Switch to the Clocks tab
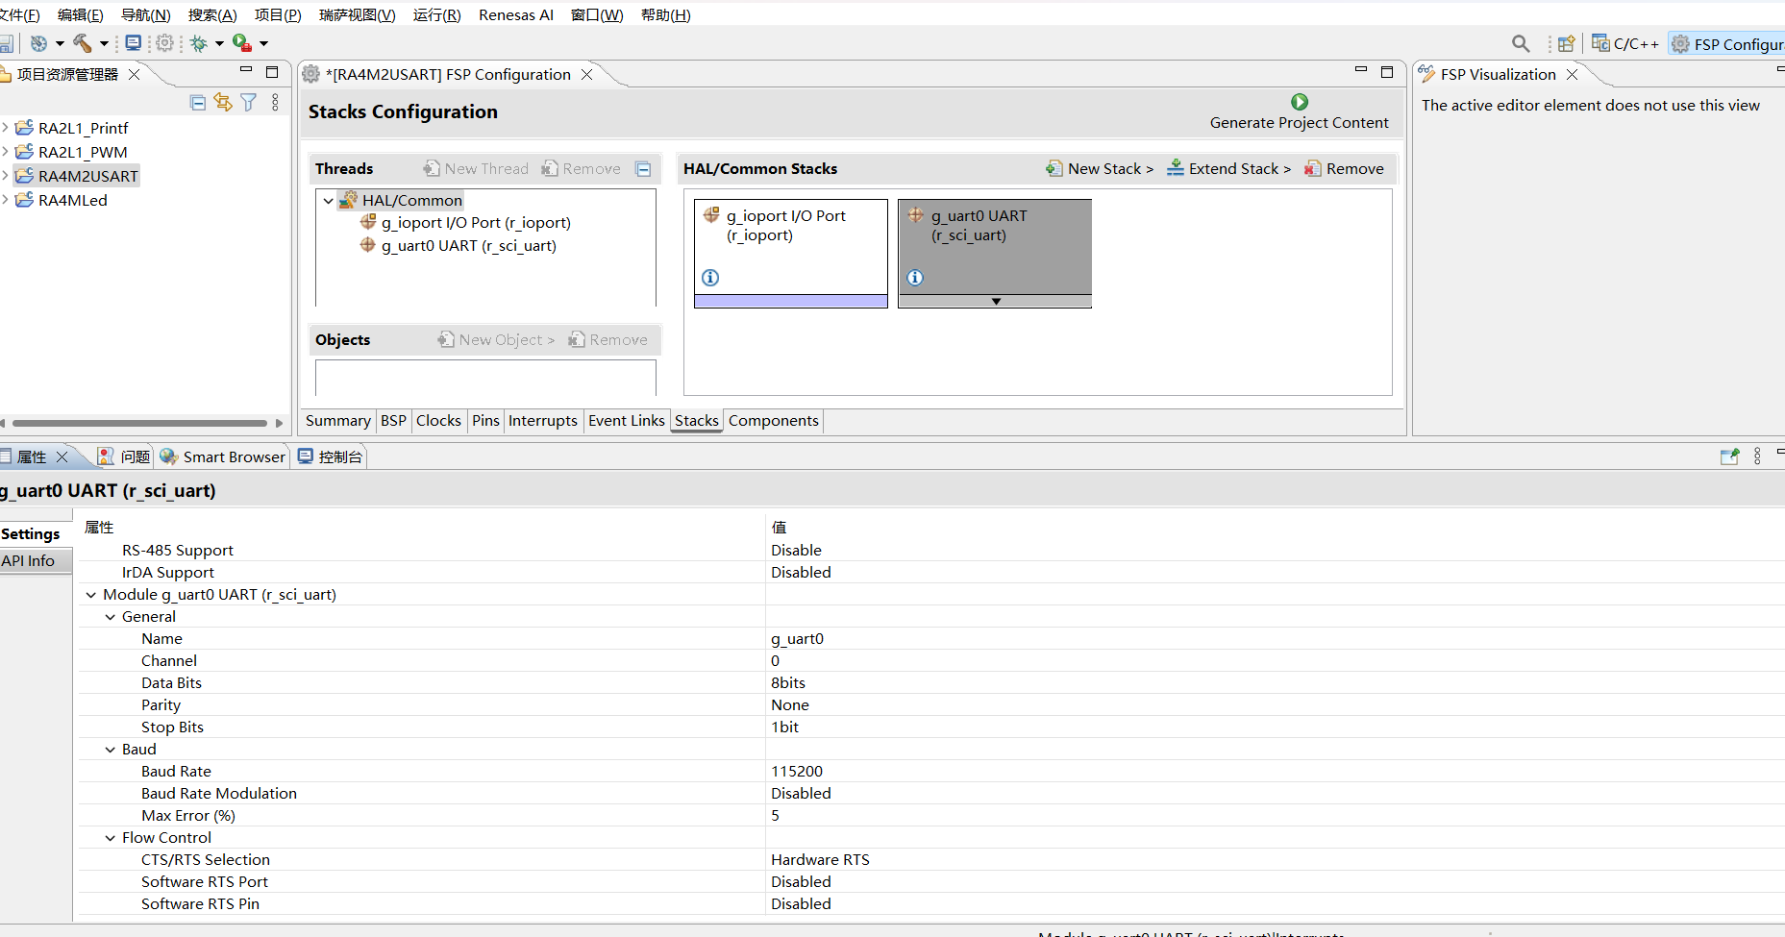 click(x=438, y=421)
